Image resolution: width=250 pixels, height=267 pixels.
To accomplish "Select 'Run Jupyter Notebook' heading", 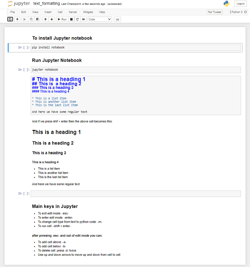I will pos(57,61).
